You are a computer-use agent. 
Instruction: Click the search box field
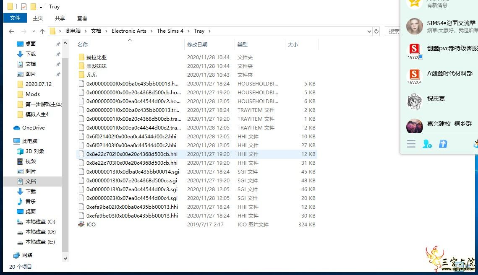point(393,31)
